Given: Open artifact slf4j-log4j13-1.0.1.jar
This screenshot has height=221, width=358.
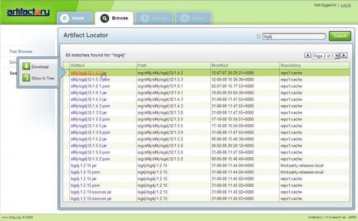Looking at the screenshot, I should click(x=88, y=93).
